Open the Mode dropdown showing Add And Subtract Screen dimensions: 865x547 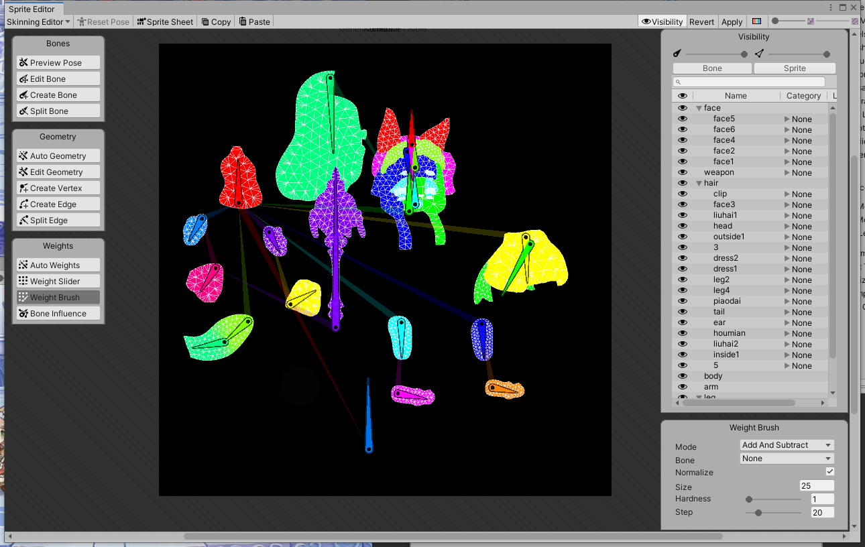(786, 444)
